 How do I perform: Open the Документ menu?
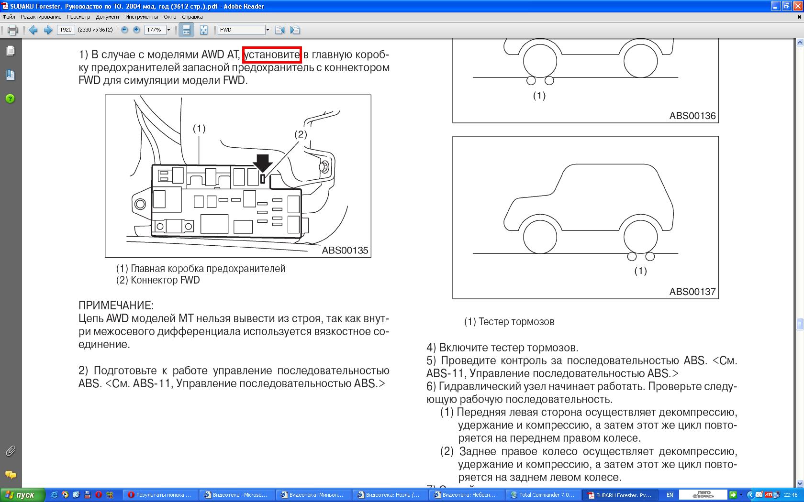coord(108,17)
